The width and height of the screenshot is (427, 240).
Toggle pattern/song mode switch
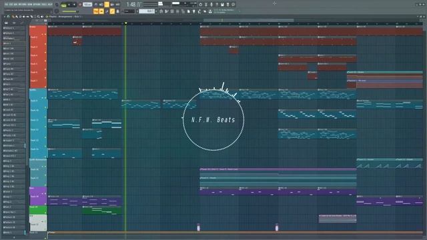[63, 5]
